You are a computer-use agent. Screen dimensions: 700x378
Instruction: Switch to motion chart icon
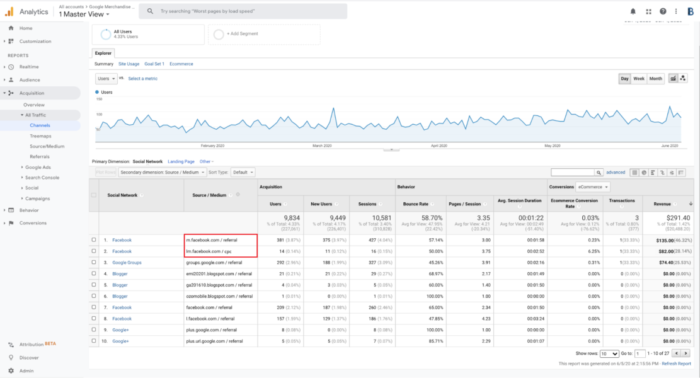(x=682, y=79)
